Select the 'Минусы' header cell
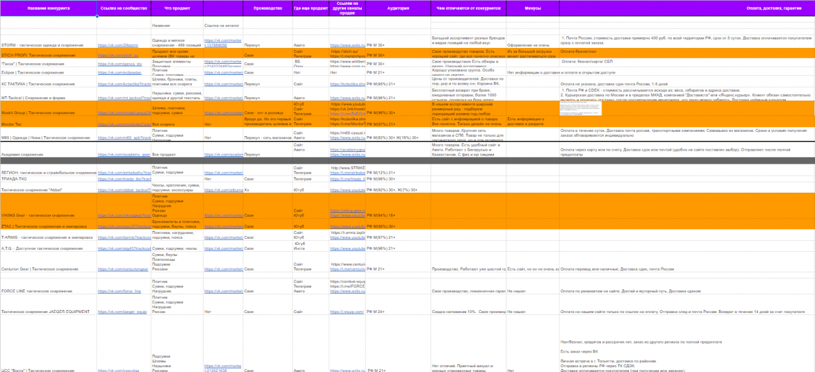This screenshot has width=815, height=372. pyautogui.click(x=532, y=9)
